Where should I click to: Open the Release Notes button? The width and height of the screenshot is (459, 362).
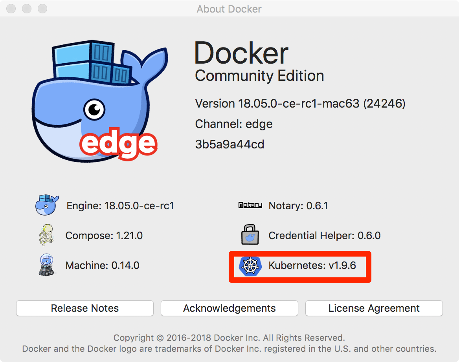pos(85,308)
